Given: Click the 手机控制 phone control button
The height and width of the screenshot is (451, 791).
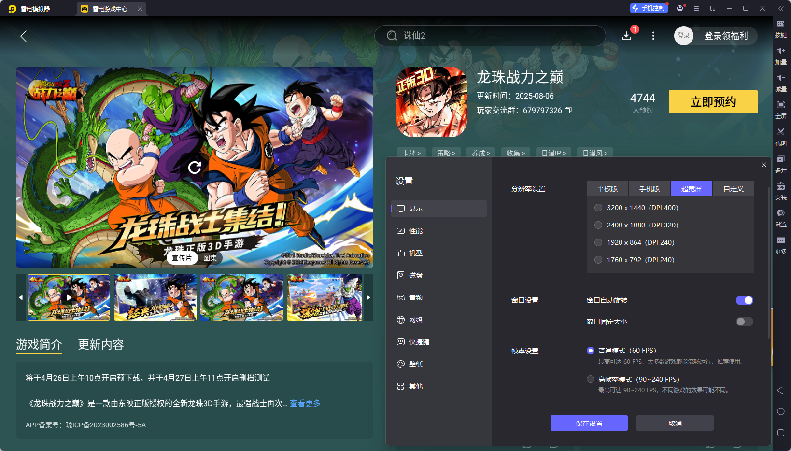Looking at the screenshot, I should (649, 8).
